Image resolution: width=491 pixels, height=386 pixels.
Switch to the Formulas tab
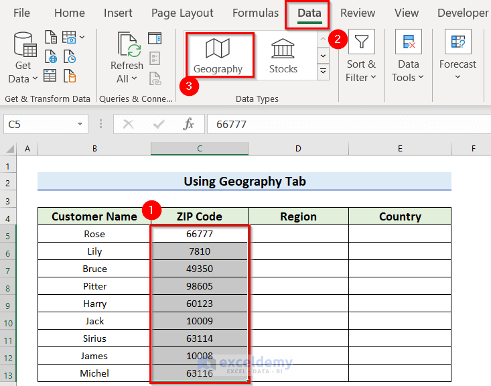[x=255, y=13]
